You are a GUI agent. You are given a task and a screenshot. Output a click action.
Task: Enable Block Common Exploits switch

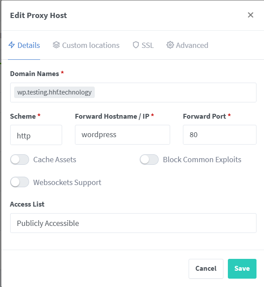click(149, 160)
